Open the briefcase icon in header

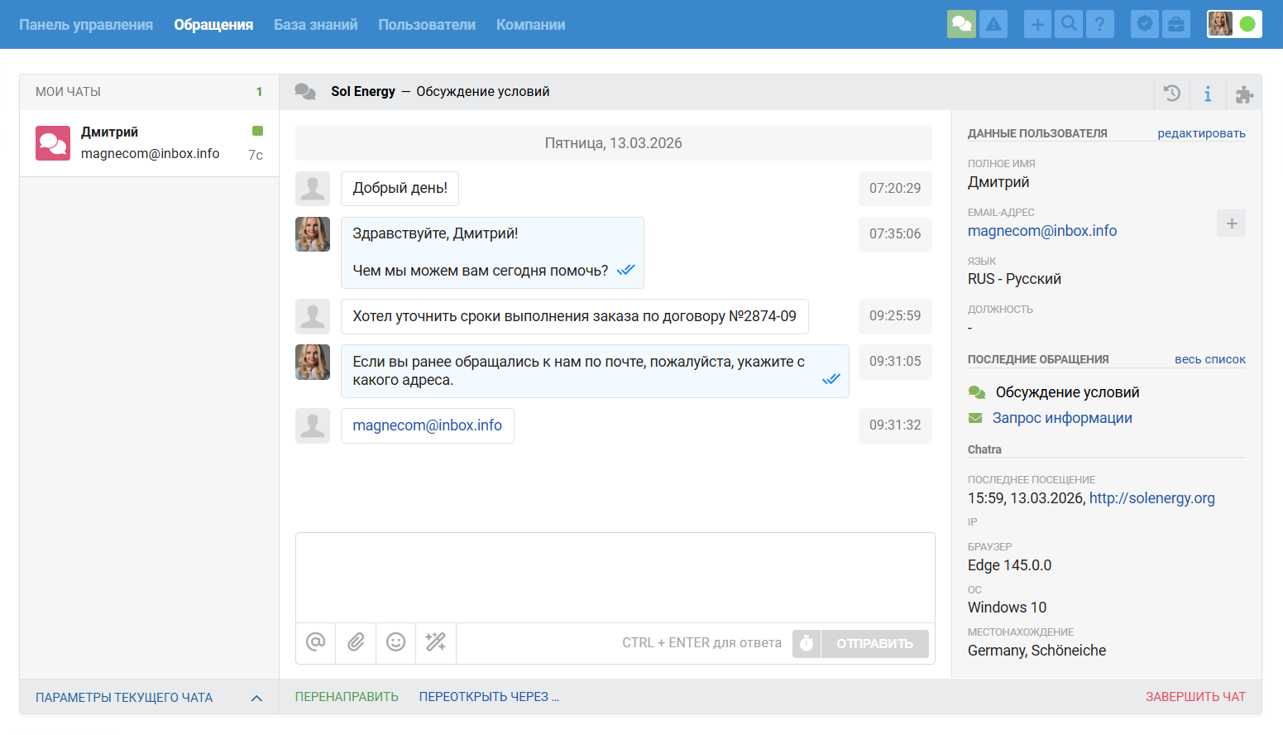[x=1175, y=24]
